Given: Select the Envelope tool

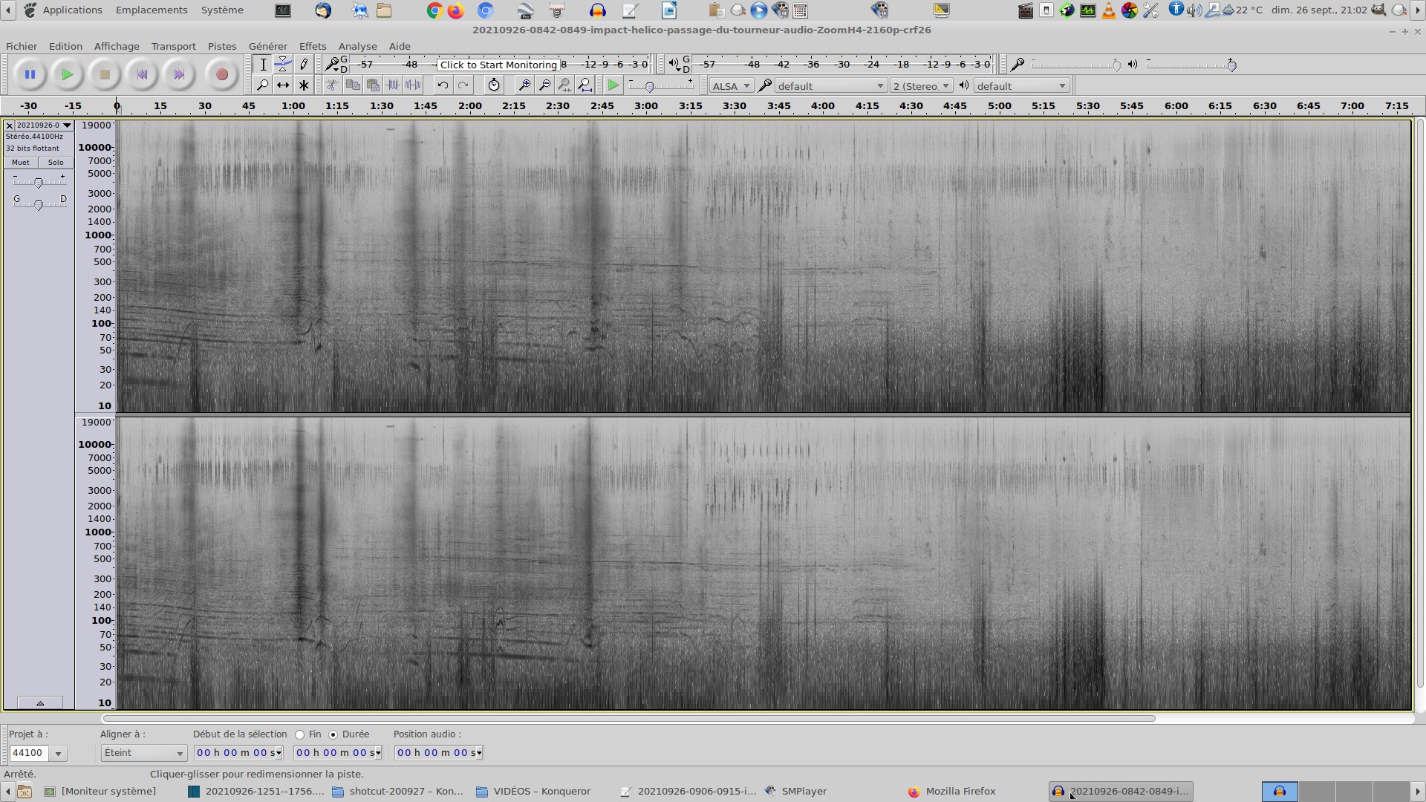Looking at the screenshot, I should 283,65.
